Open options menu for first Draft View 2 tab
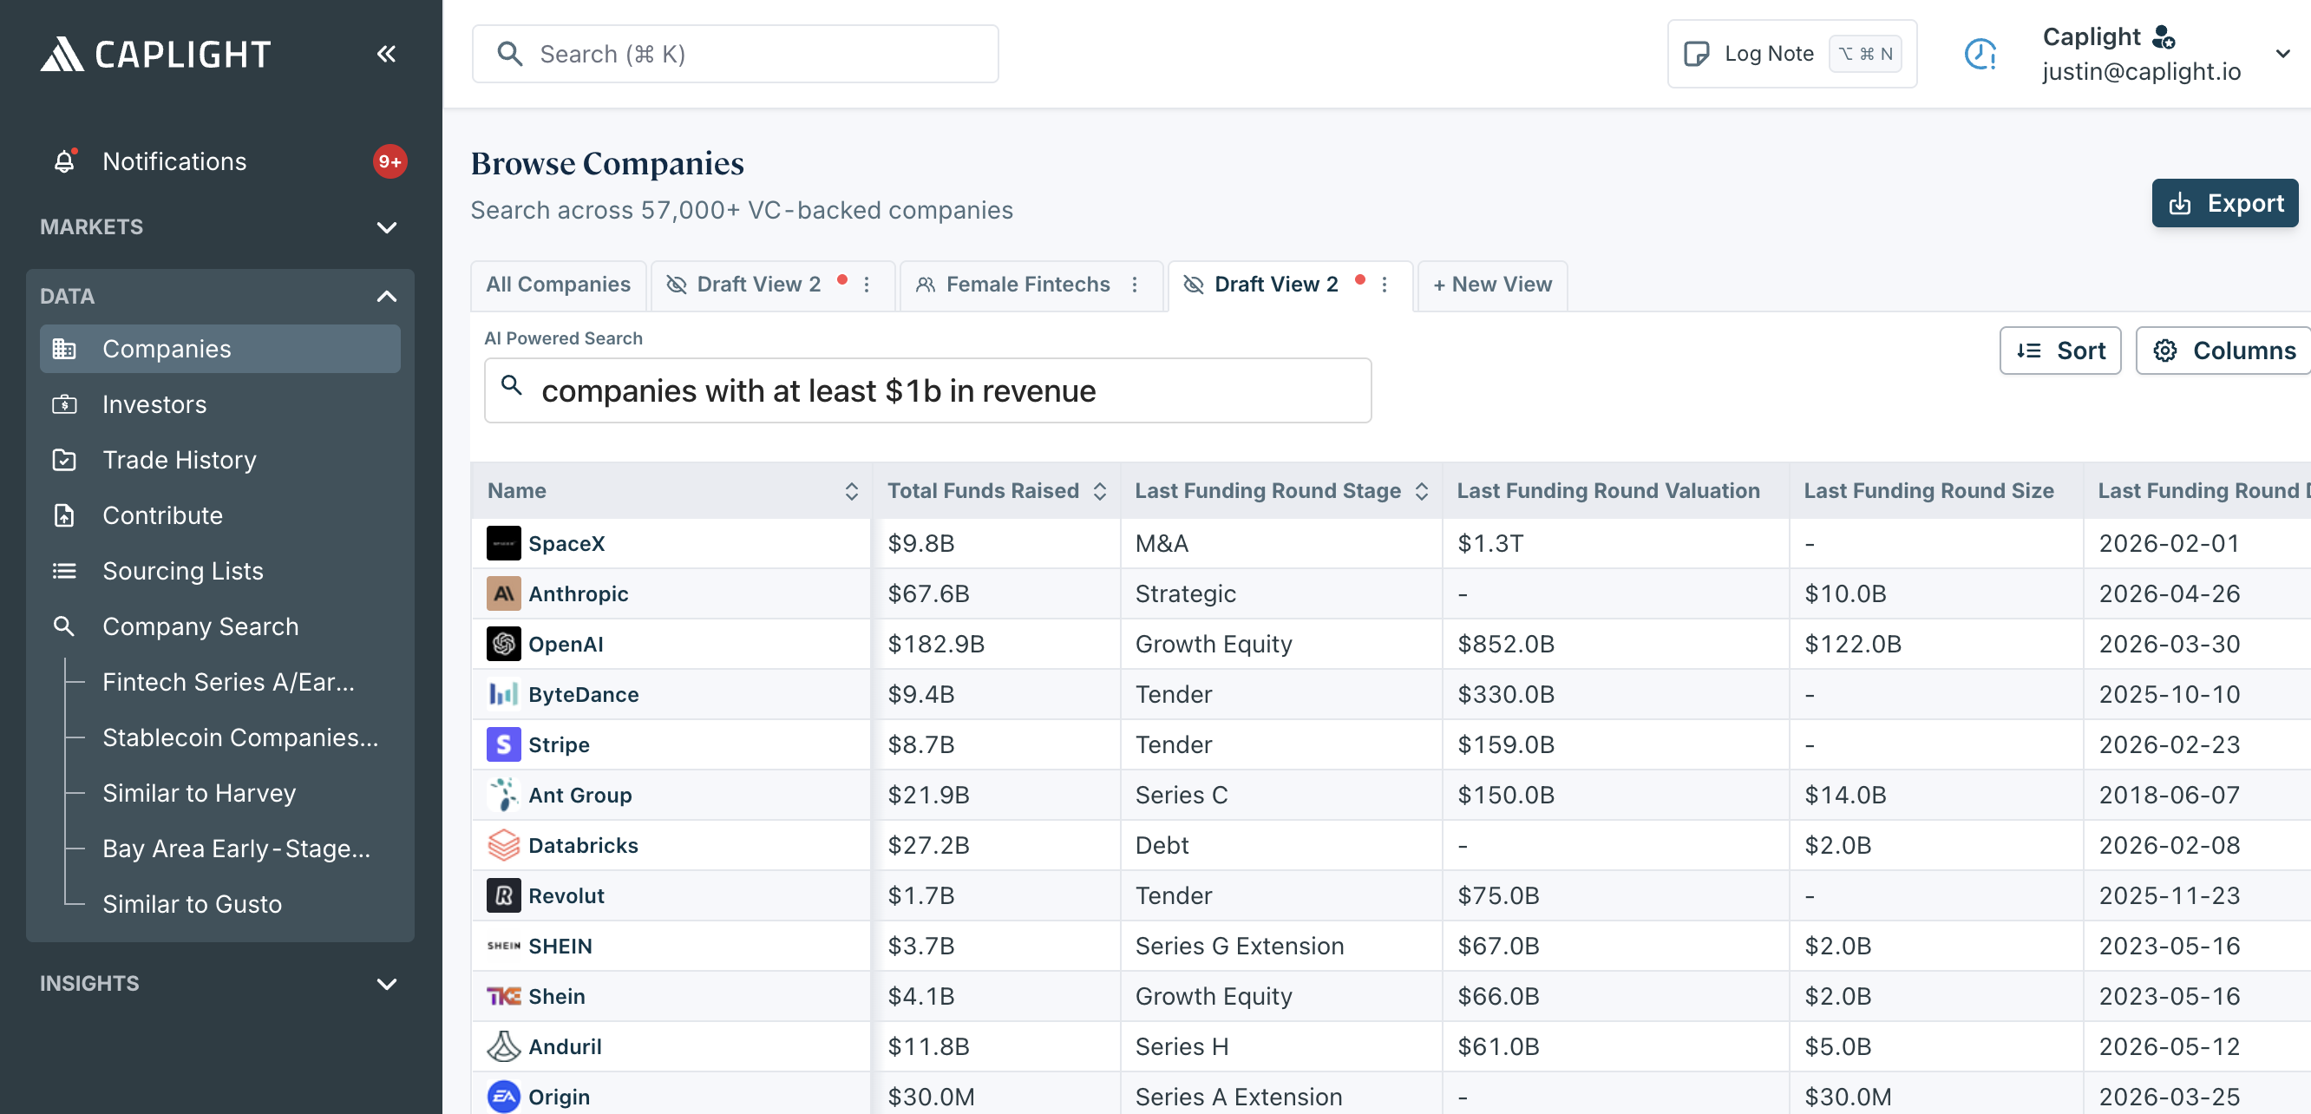 click(x=867, y=285)
